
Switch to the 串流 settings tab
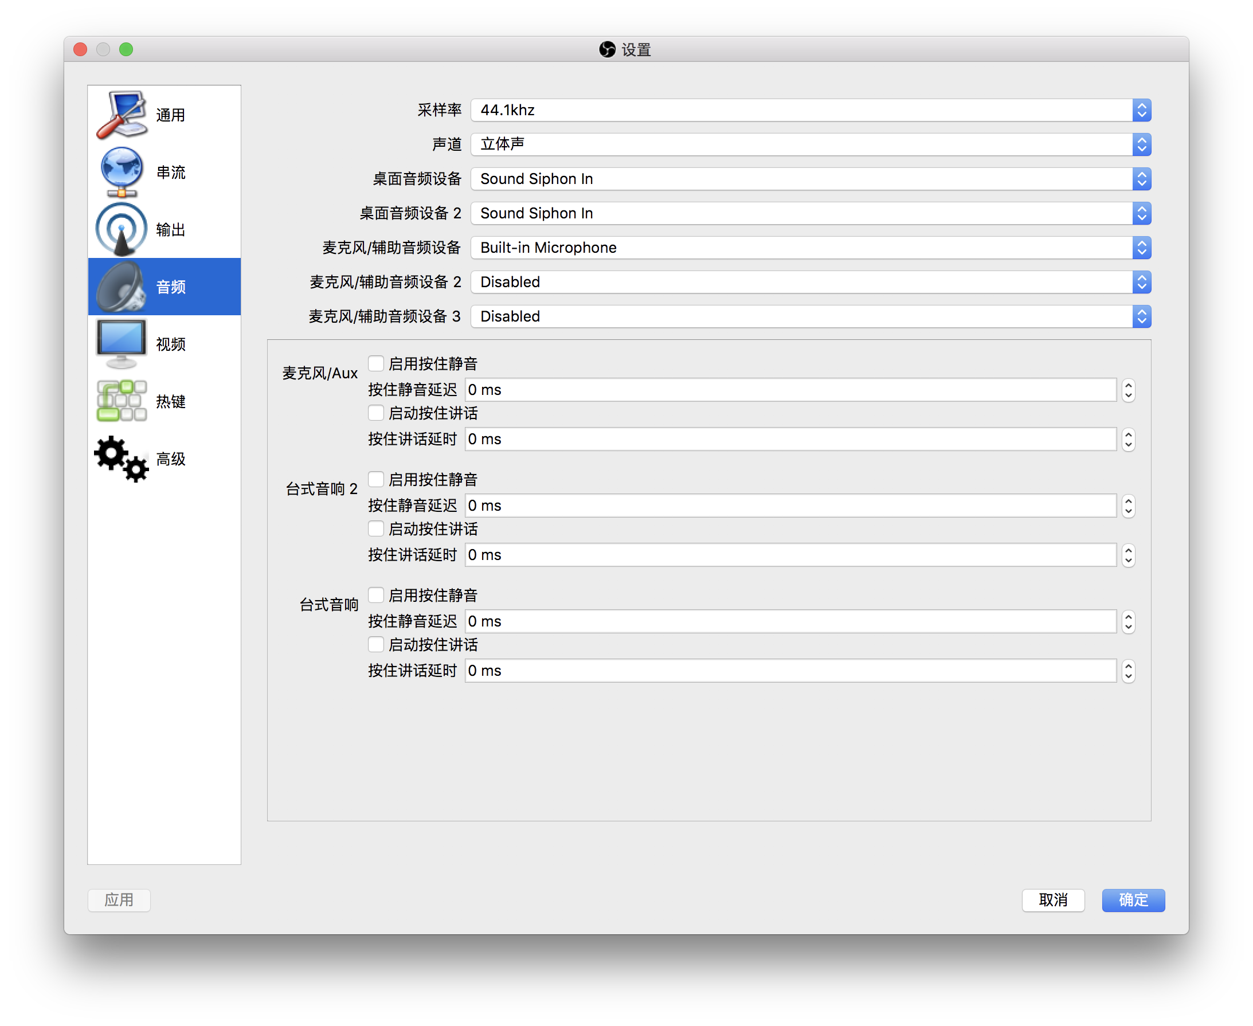tap(165, 172)
